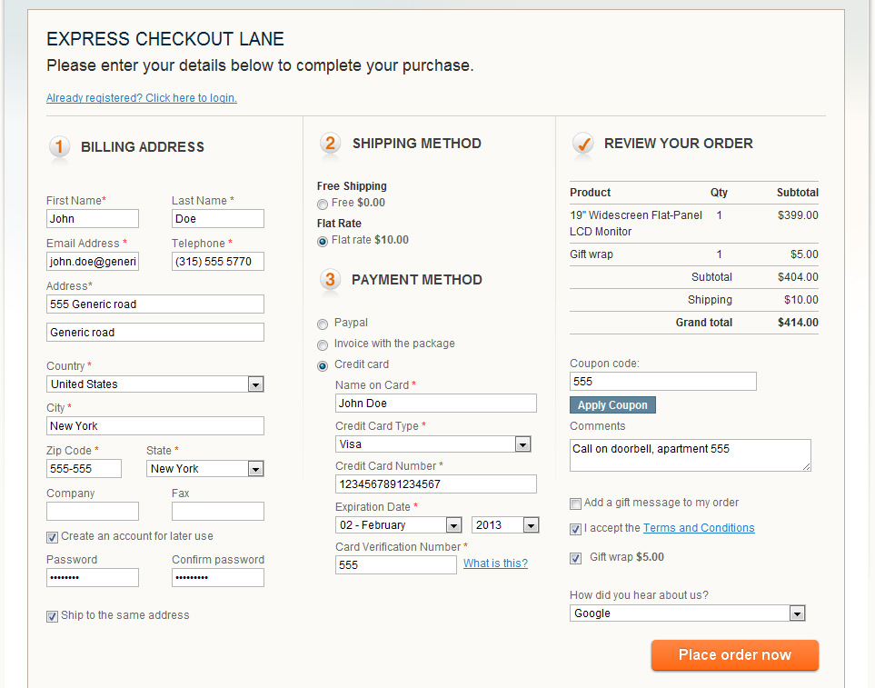Click the Company field

(x=93, y=511)
